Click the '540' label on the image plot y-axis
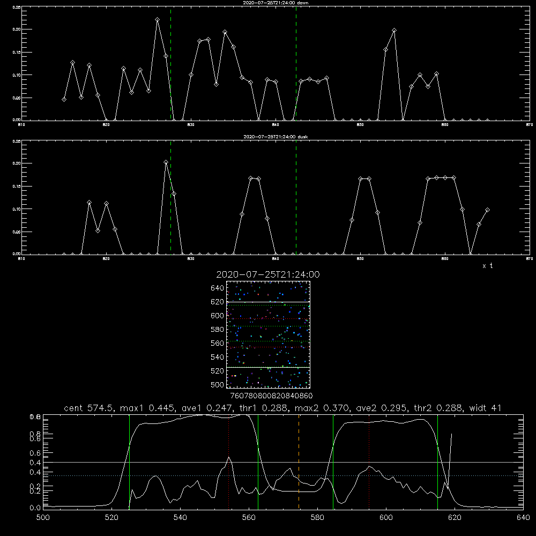This screenshot has width=536, height=536. coord(218,357)
